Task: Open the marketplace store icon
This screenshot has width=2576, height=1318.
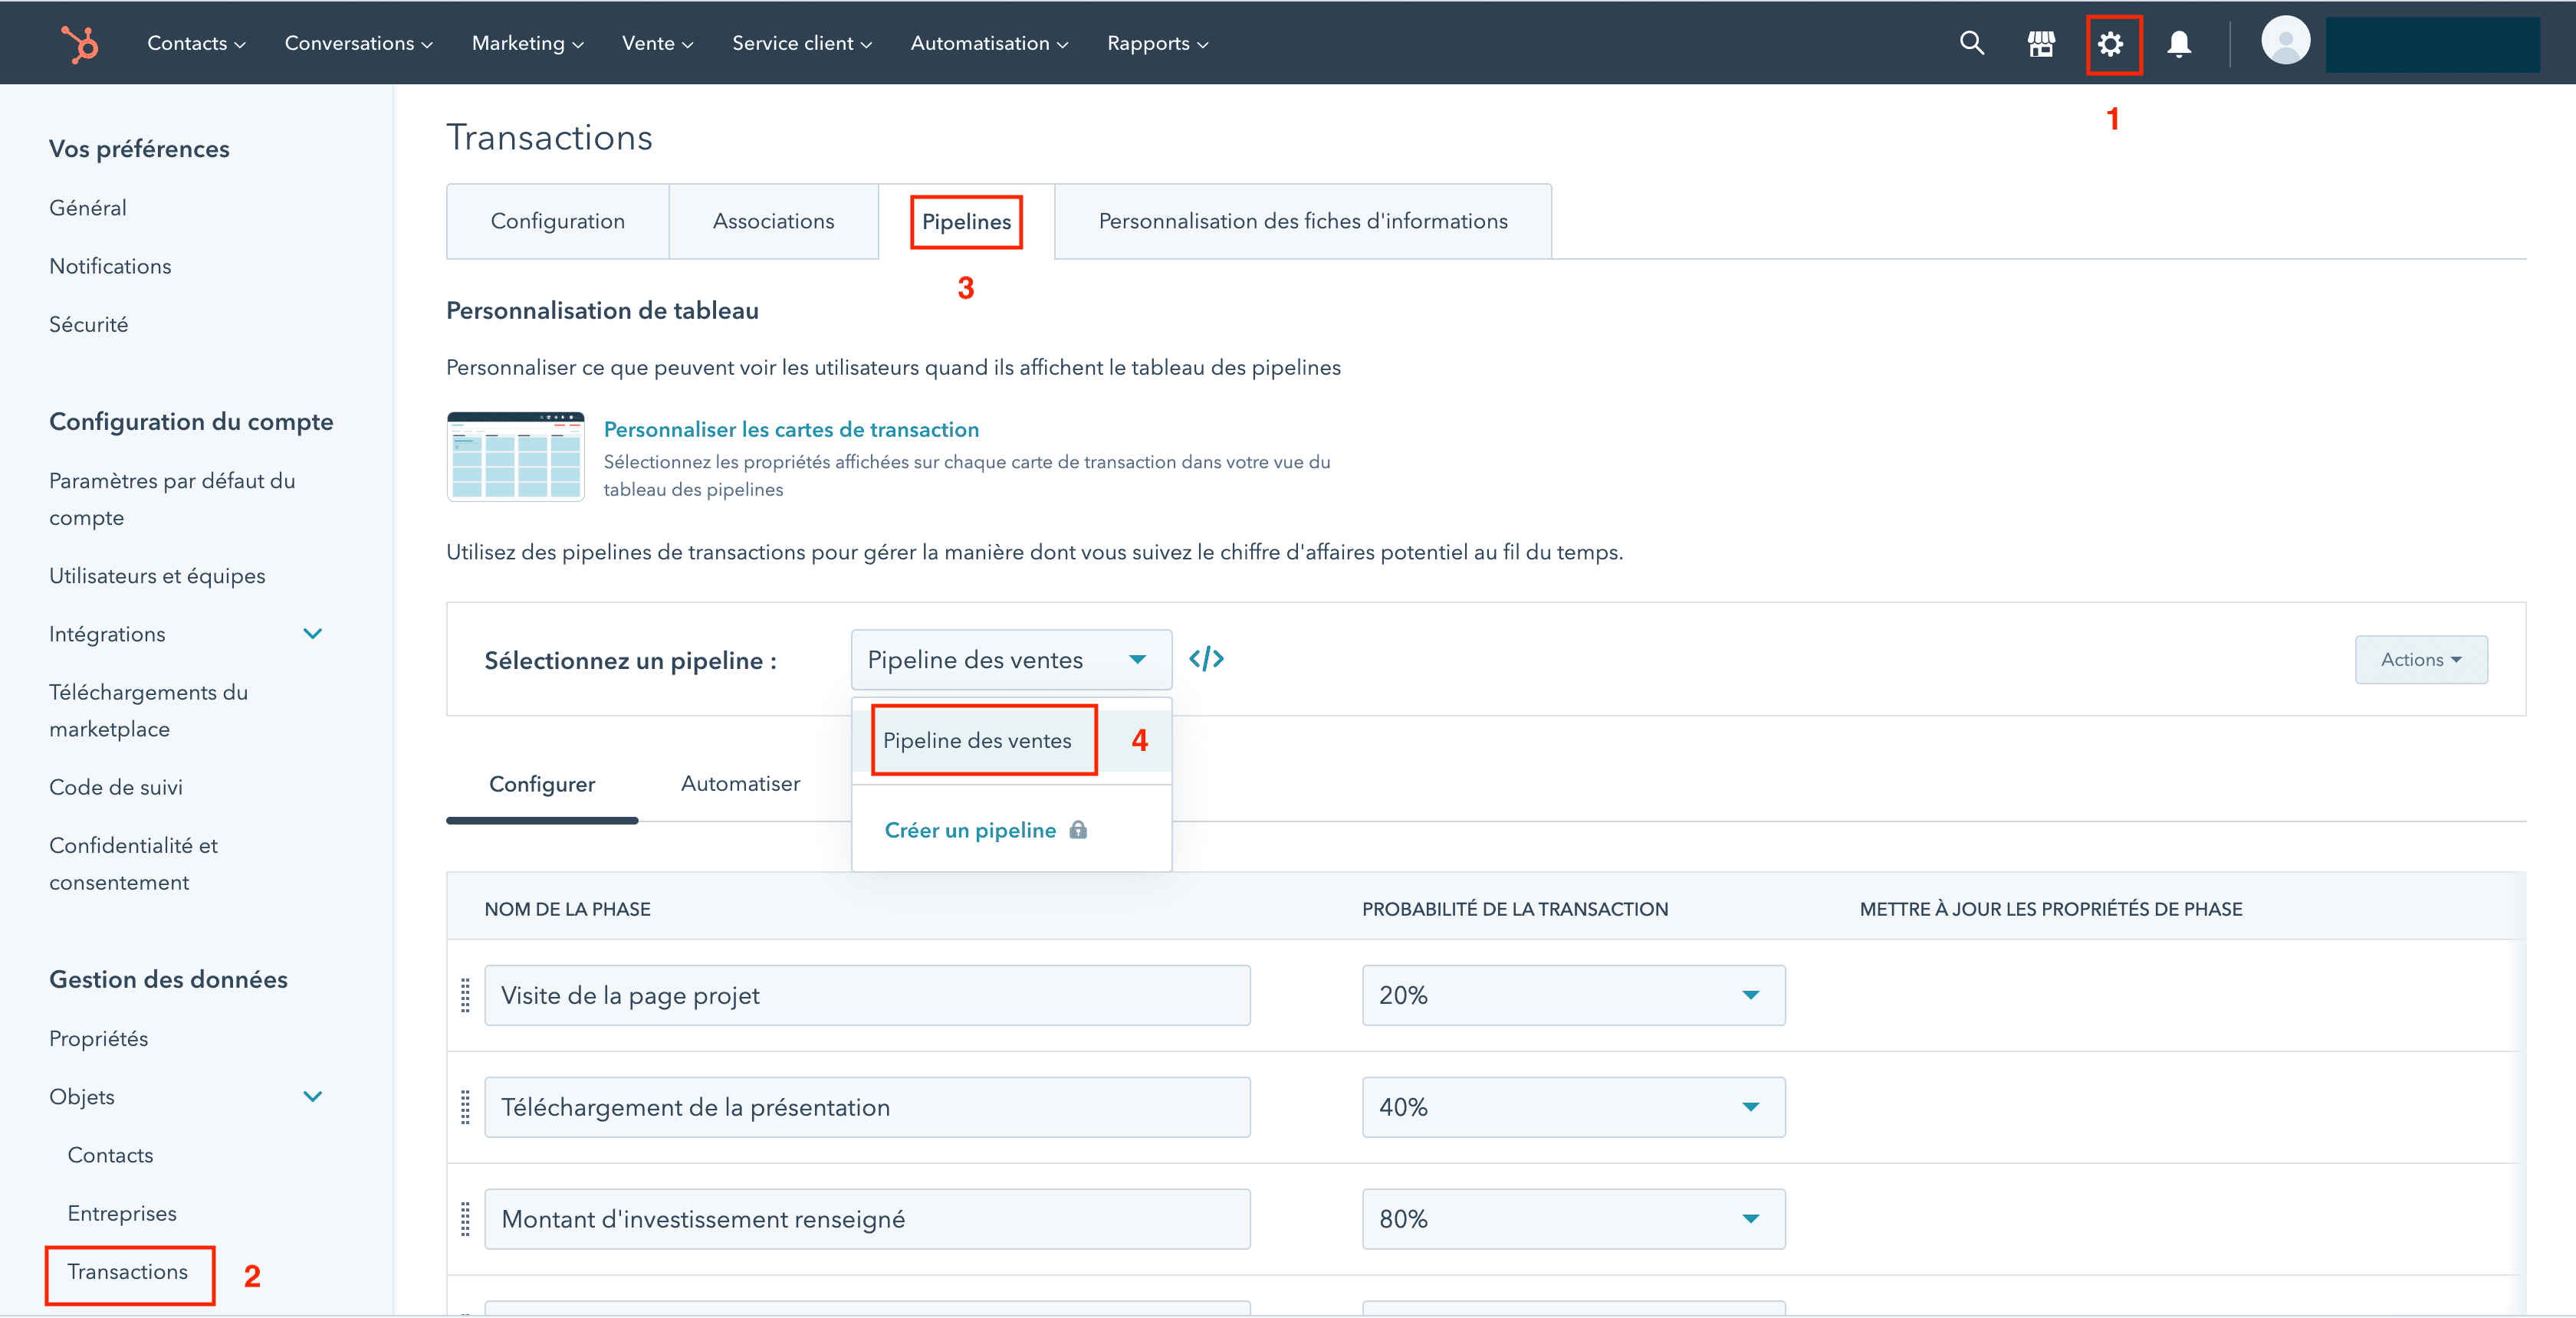Action: pos(2040,44)
